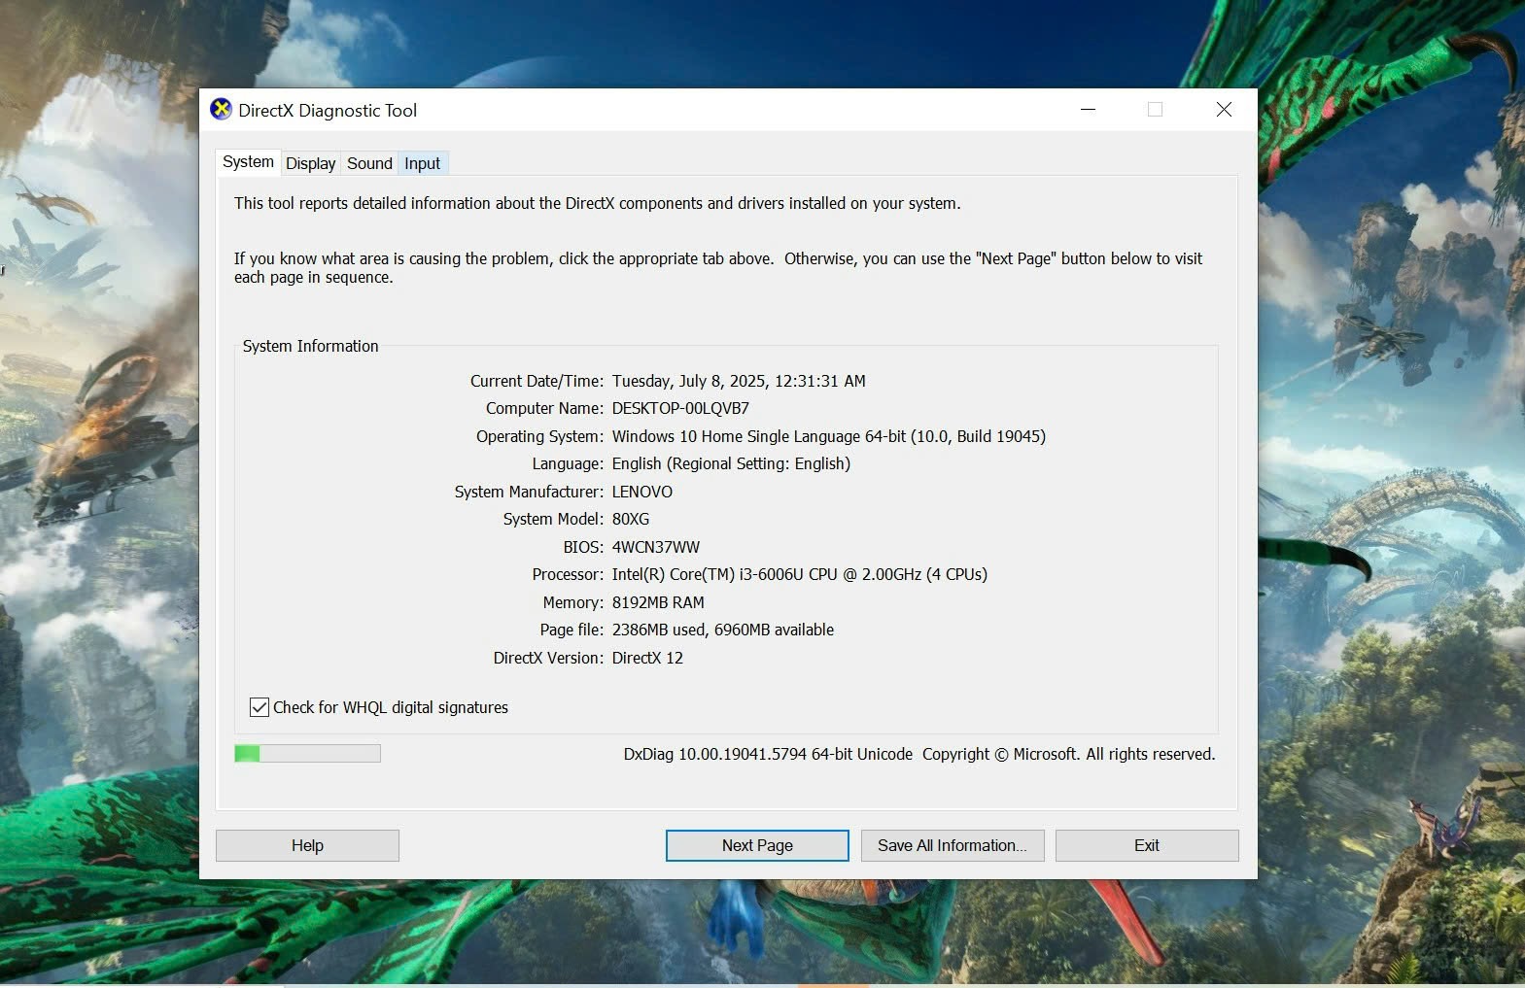1525x988 pixels.
Task: Click the page file value 2386MB used
Action: point(723,630)
